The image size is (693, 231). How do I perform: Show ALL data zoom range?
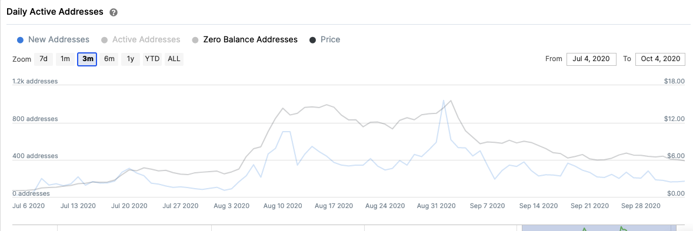[x=174, y=59]
